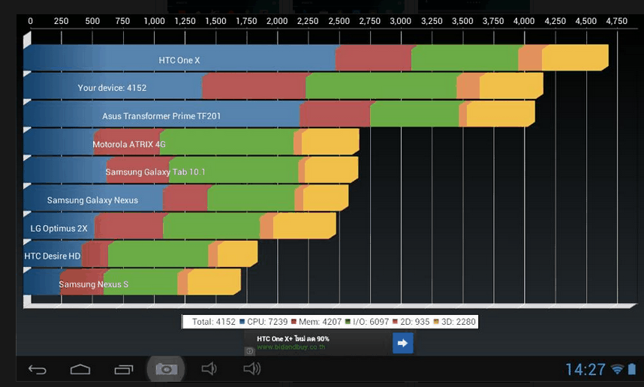Select the LG Optimus 2X label
The height and width of the screenshot is (387, 644).
pos(59,228)
